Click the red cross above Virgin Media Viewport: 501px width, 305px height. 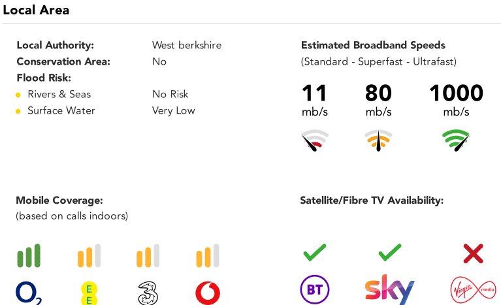(473, 253)
